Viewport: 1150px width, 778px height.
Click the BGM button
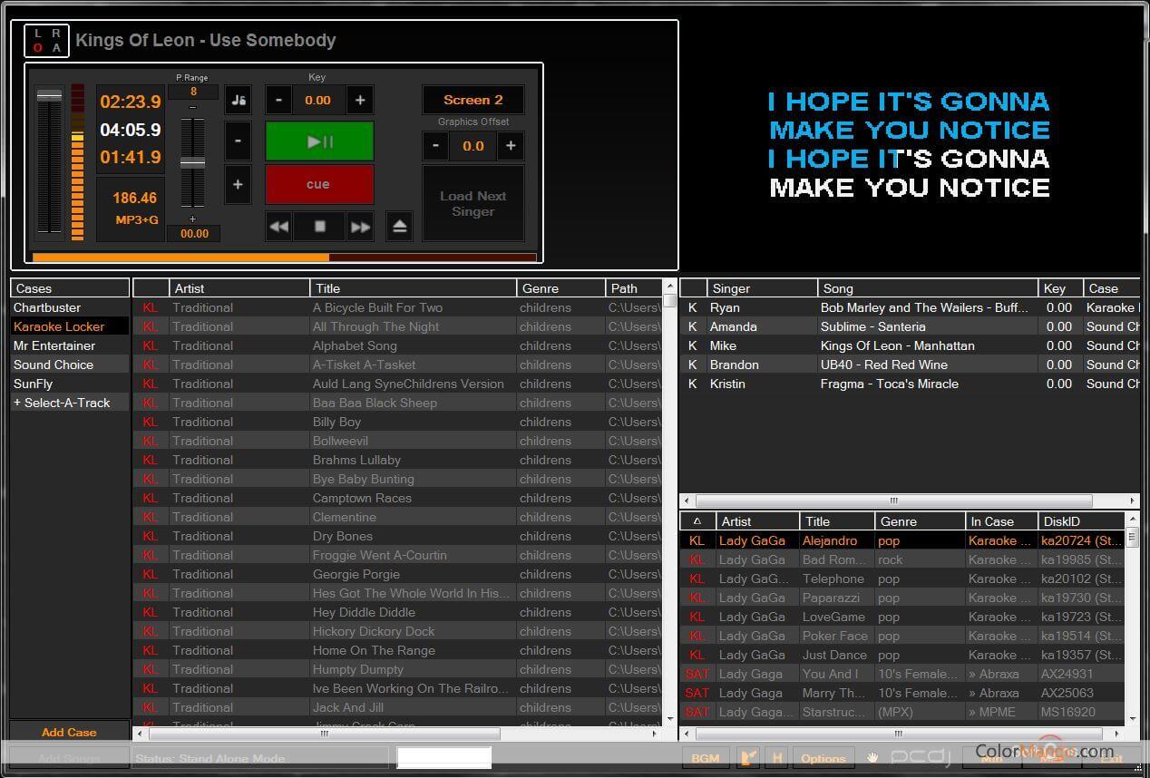click(706, 758)
